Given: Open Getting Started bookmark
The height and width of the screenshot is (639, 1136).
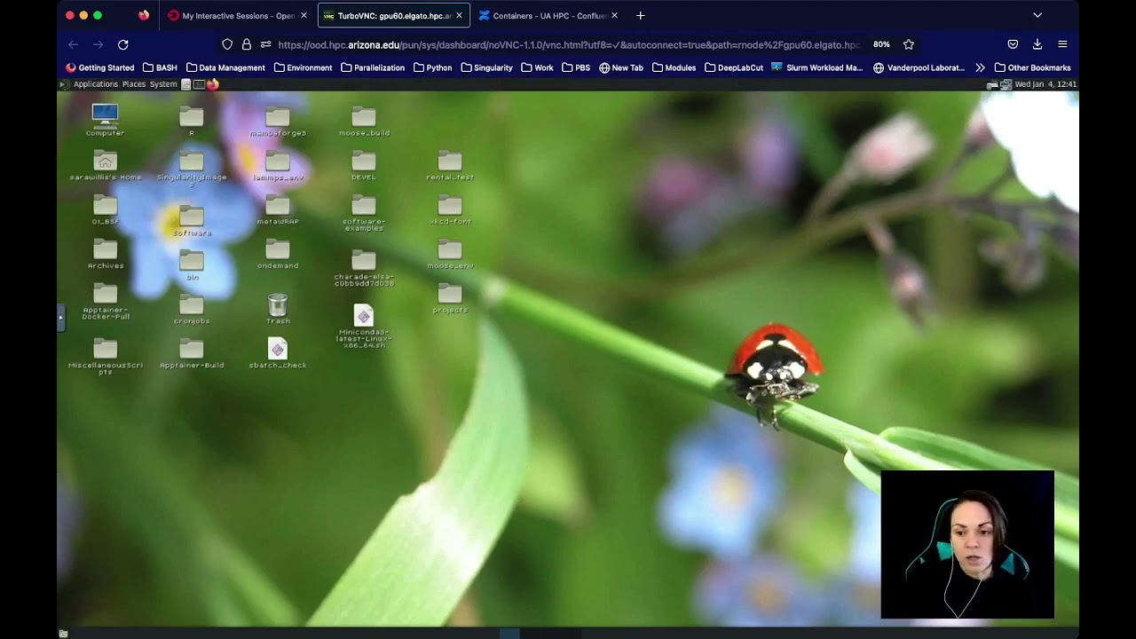Looking at the screenshot, I should tap(100, 67).
